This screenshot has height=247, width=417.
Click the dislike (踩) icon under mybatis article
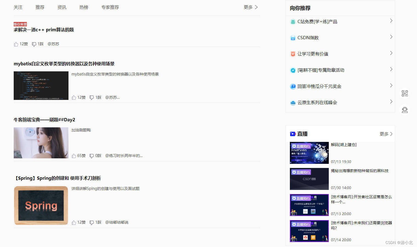coord(92,97)
